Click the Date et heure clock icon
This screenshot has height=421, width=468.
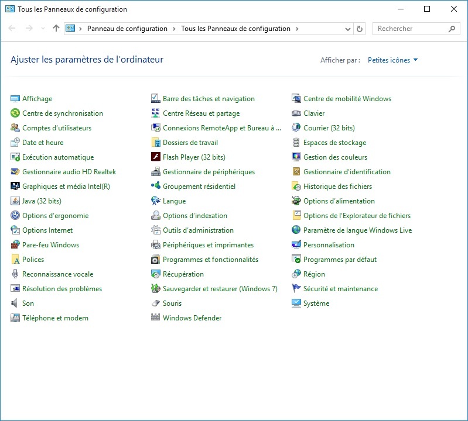pyautogui.click(x=15, y=143)
